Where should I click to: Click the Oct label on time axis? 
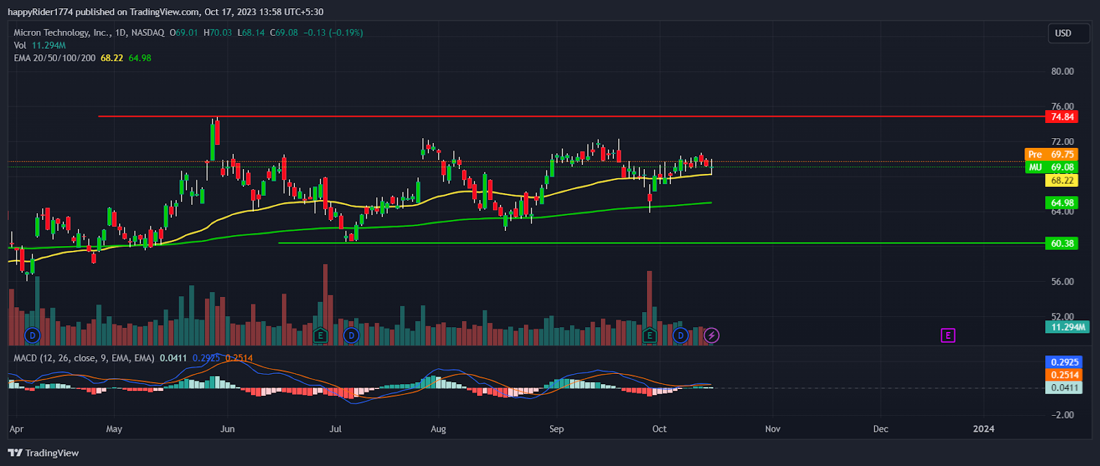coord(659,429)
